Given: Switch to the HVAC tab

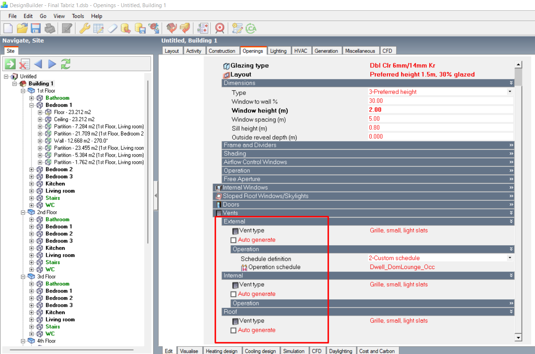Looking at the screenshot, I should pyautogui.click(x=301, y=51).
